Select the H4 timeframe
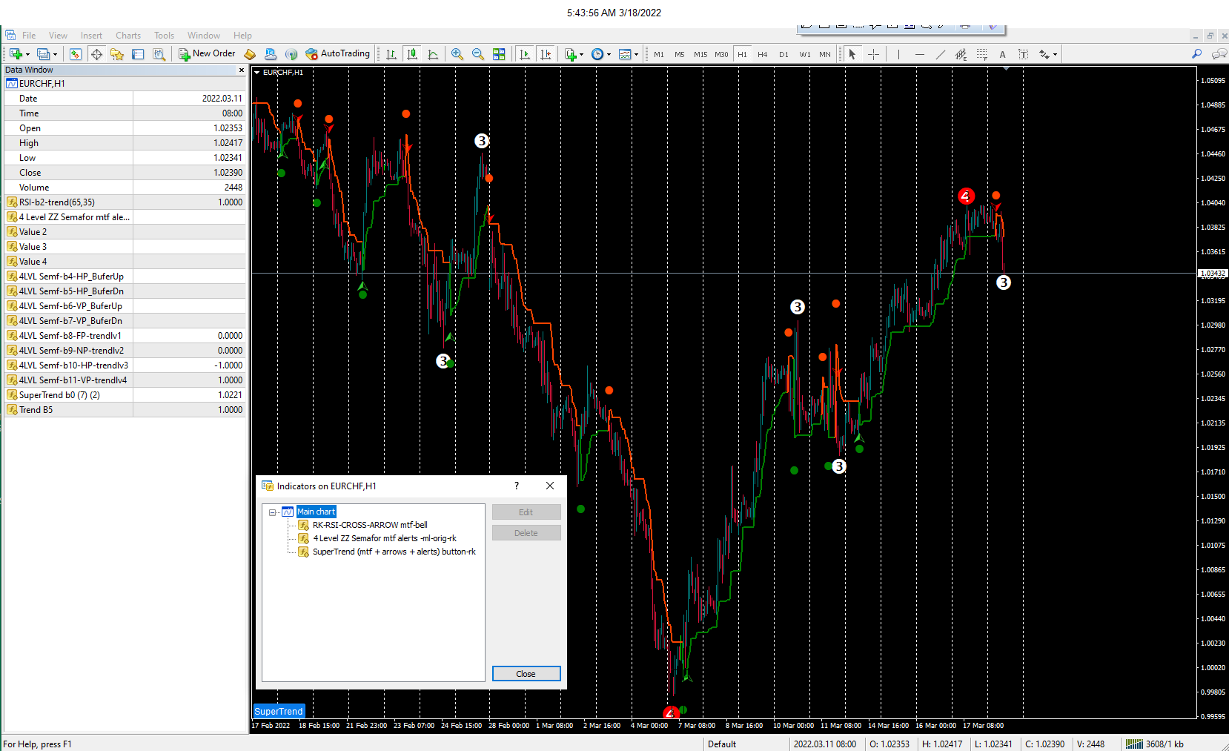1229x751 pixels. pos(763,54)
